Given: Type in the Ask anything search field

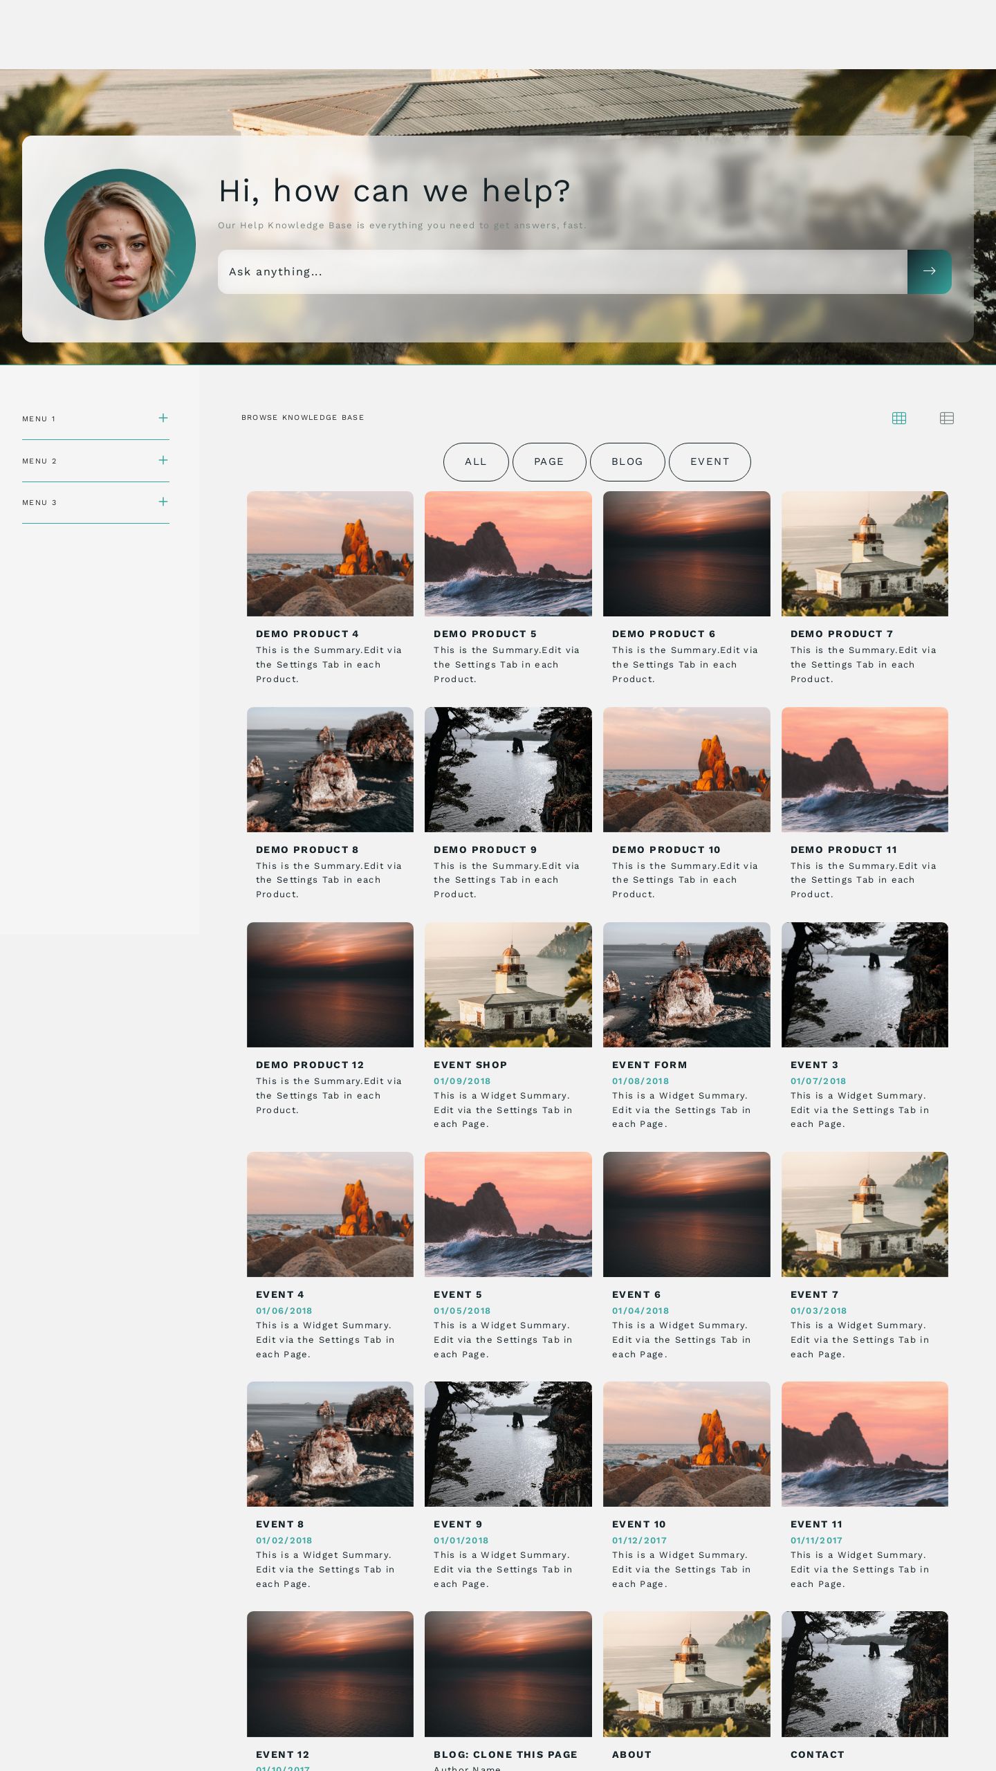Looking at the screenshot, I should (562, 272).
